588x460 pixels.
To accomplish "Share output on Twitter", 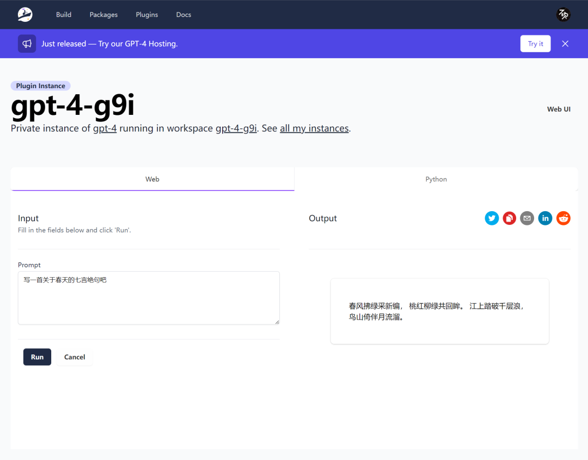I will point(492,218).
